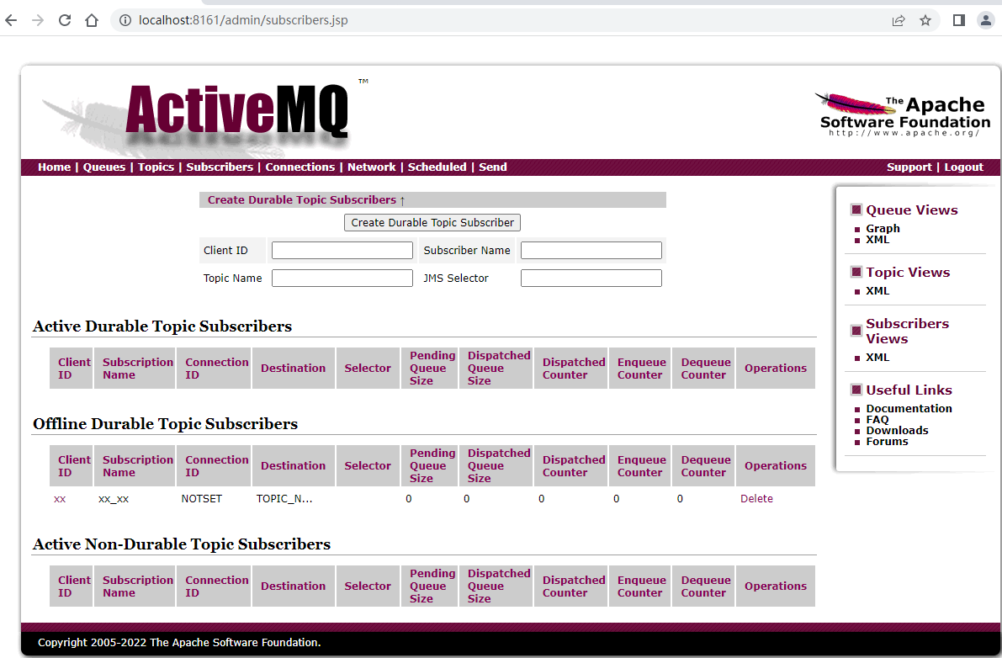This screenshot has width=1002, height=658.
Task: Share this page via share icon
Action: point(899,20)
